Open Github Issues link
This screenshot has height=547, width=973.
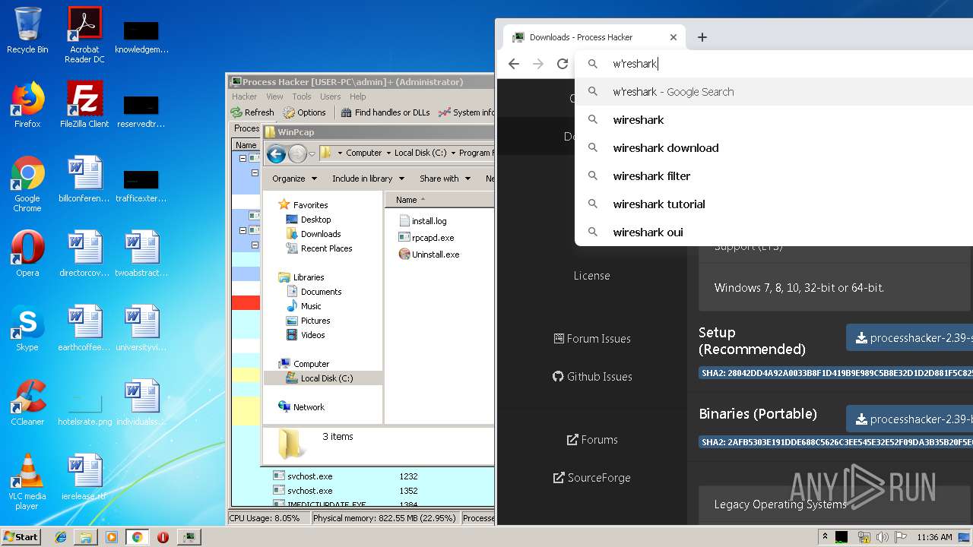coord(592,377)
